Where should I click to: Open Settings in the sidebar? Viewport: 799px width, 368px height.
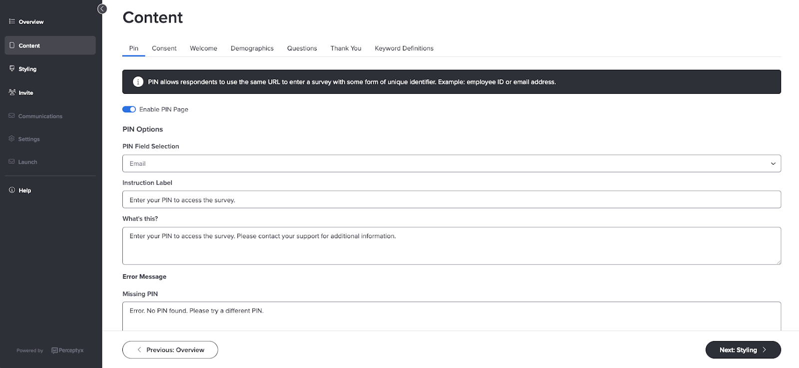coord(50,139)
